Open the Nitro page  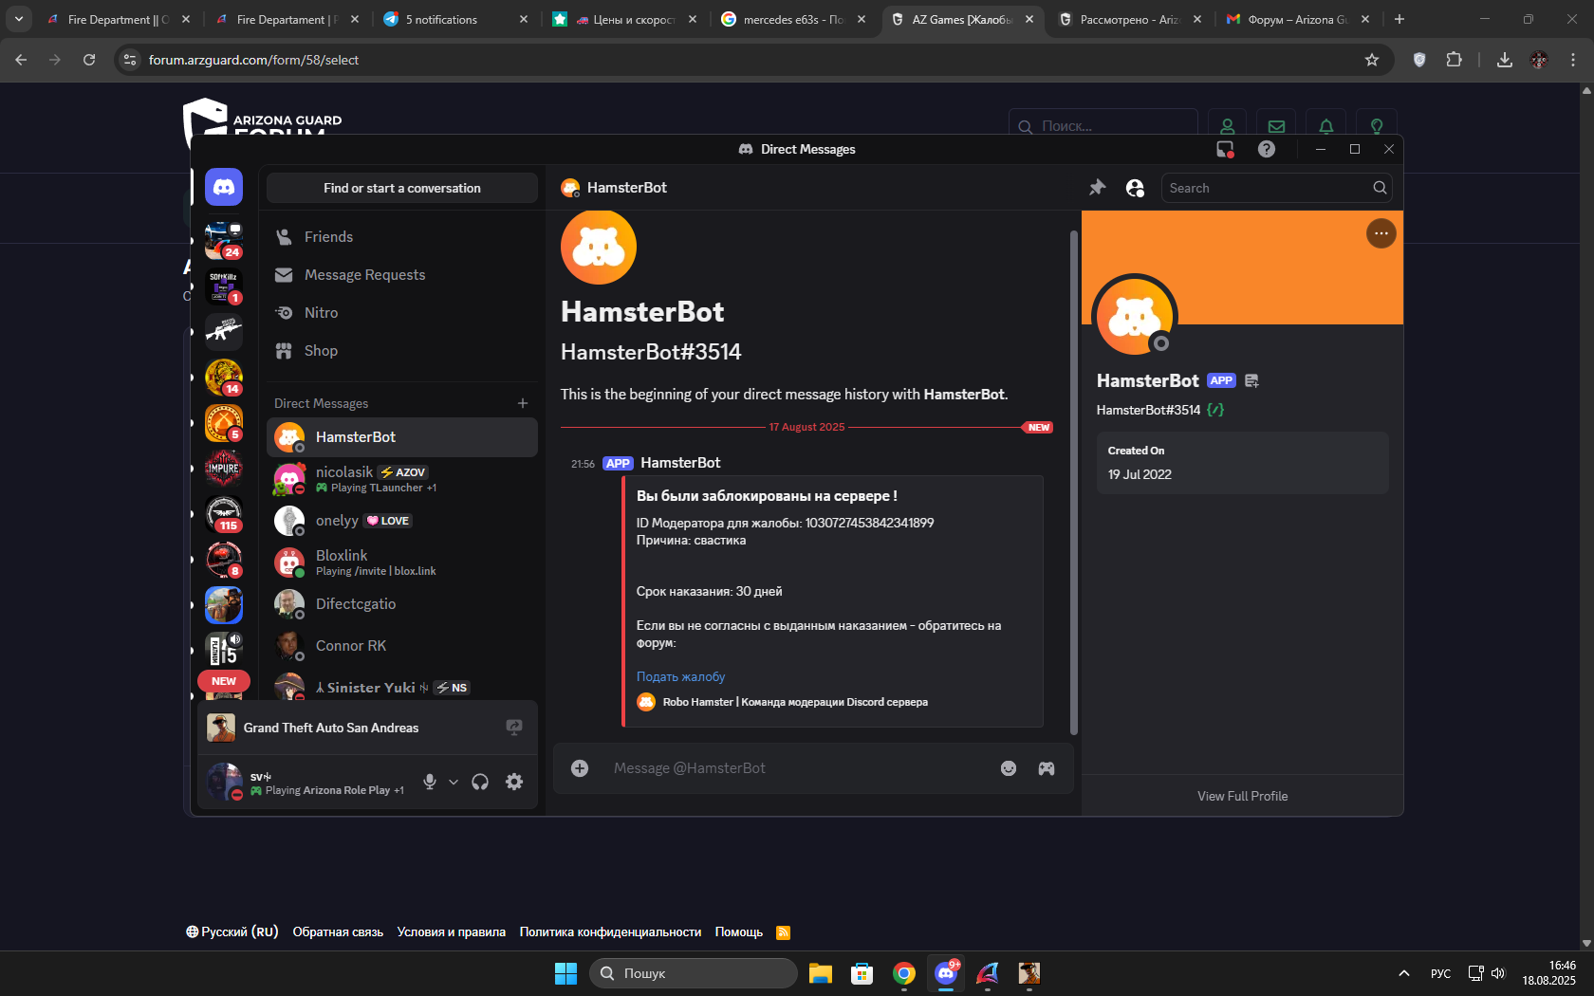402,313
